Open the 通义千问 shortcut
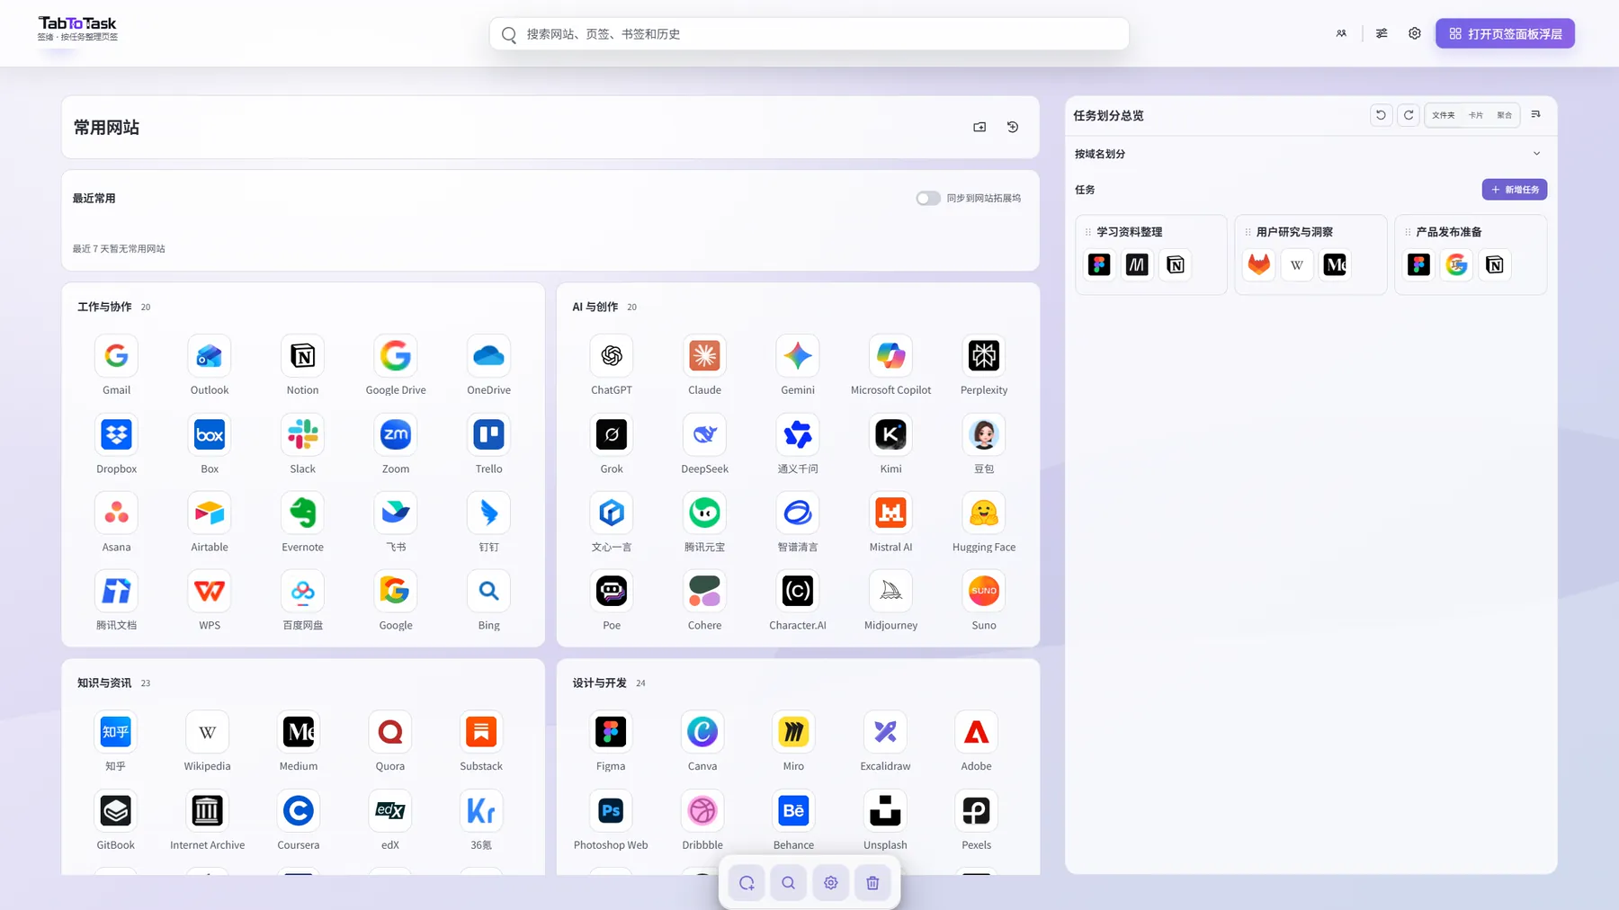Viewport: 1619px width, 910px height. (x=798, y=435)
